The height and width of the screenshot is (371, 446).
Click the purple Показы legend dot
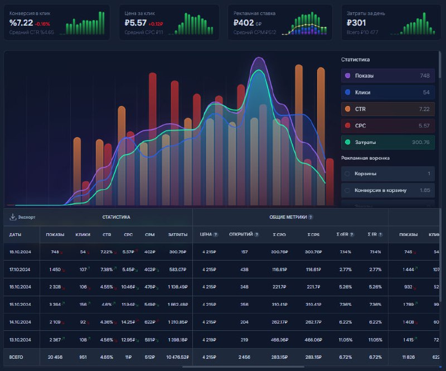click(x=347, y=76)
